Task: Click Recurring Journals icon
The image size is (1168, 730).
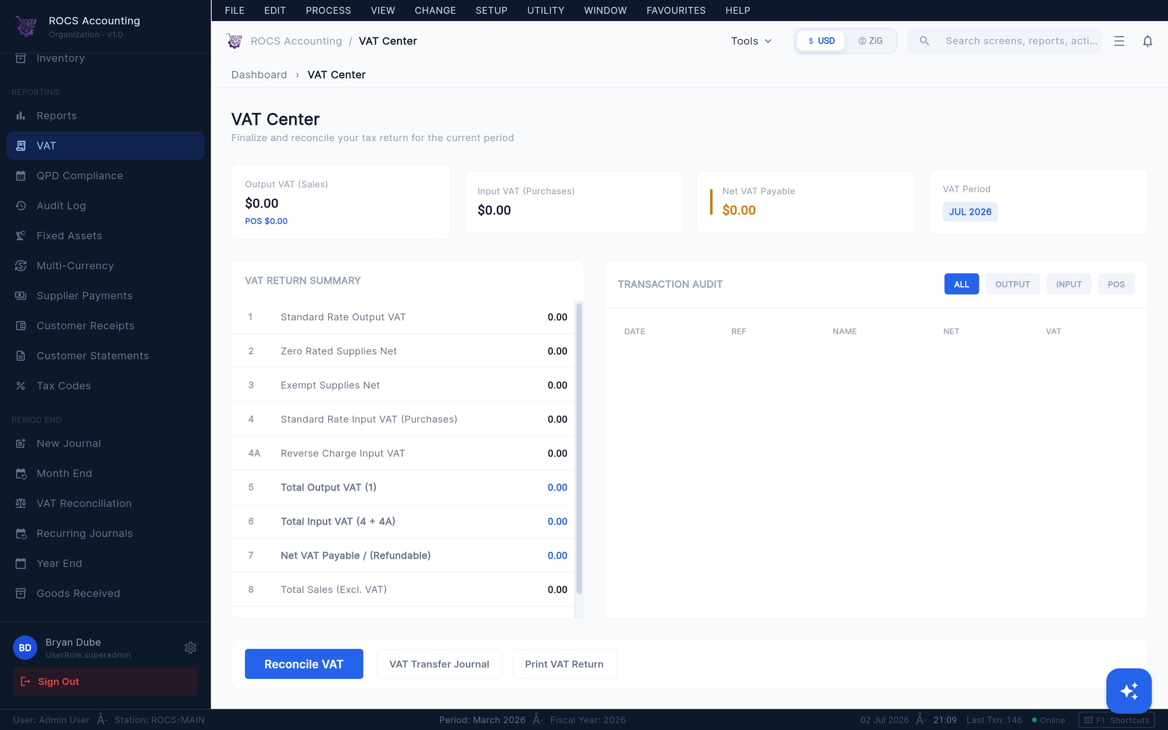Action: point(20,533)
